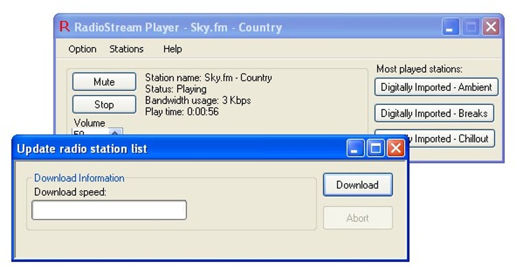
Task: Click the 'Most played stations:' label
Action: [x=419, y=69]
